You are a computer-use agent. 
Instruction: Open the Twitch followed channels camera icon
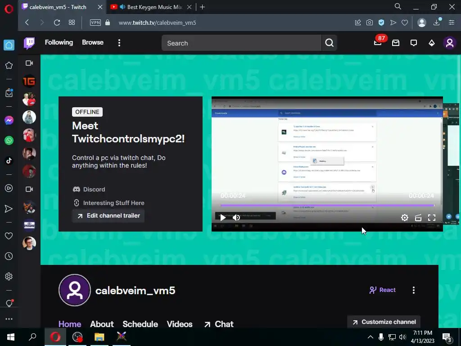(x=29, y=63)
